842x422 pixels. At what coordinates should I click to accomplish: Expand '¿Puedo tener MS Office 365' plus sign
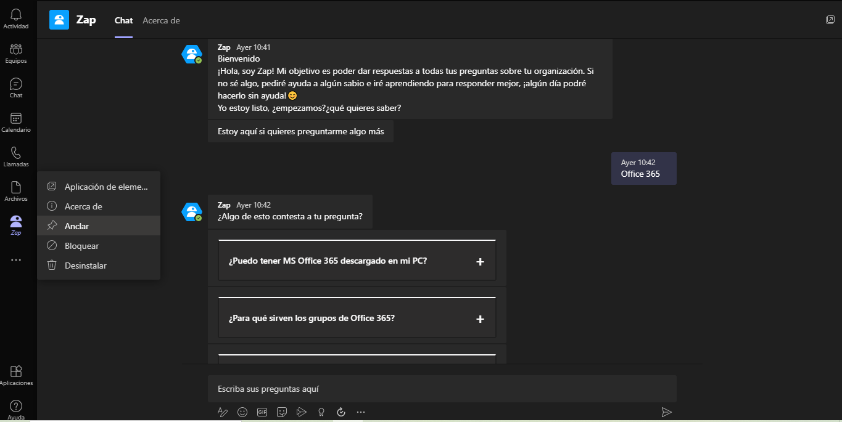(x=481, y=262)
